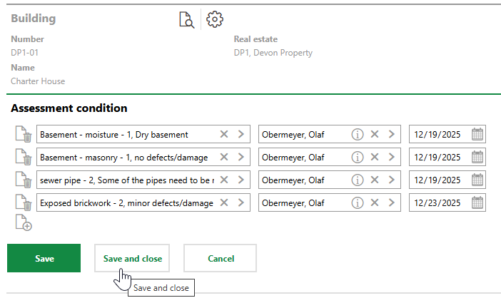Click the Exposed brickwork condition text field

coord(126,203)
